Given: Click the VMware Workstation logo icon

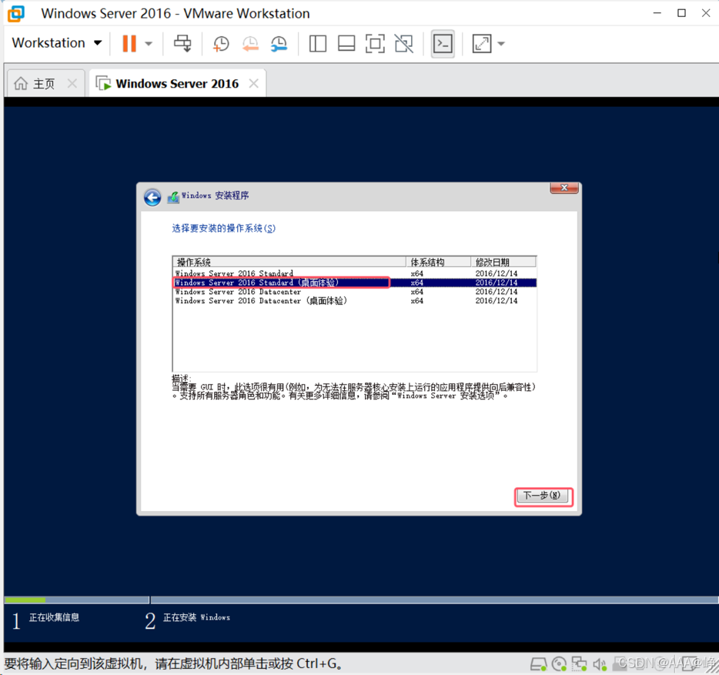Looking at the screenshot, I should coord(16,13).
